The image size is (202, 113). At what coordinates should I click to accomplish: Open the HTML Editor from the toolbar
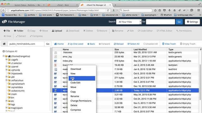[164, 31]
